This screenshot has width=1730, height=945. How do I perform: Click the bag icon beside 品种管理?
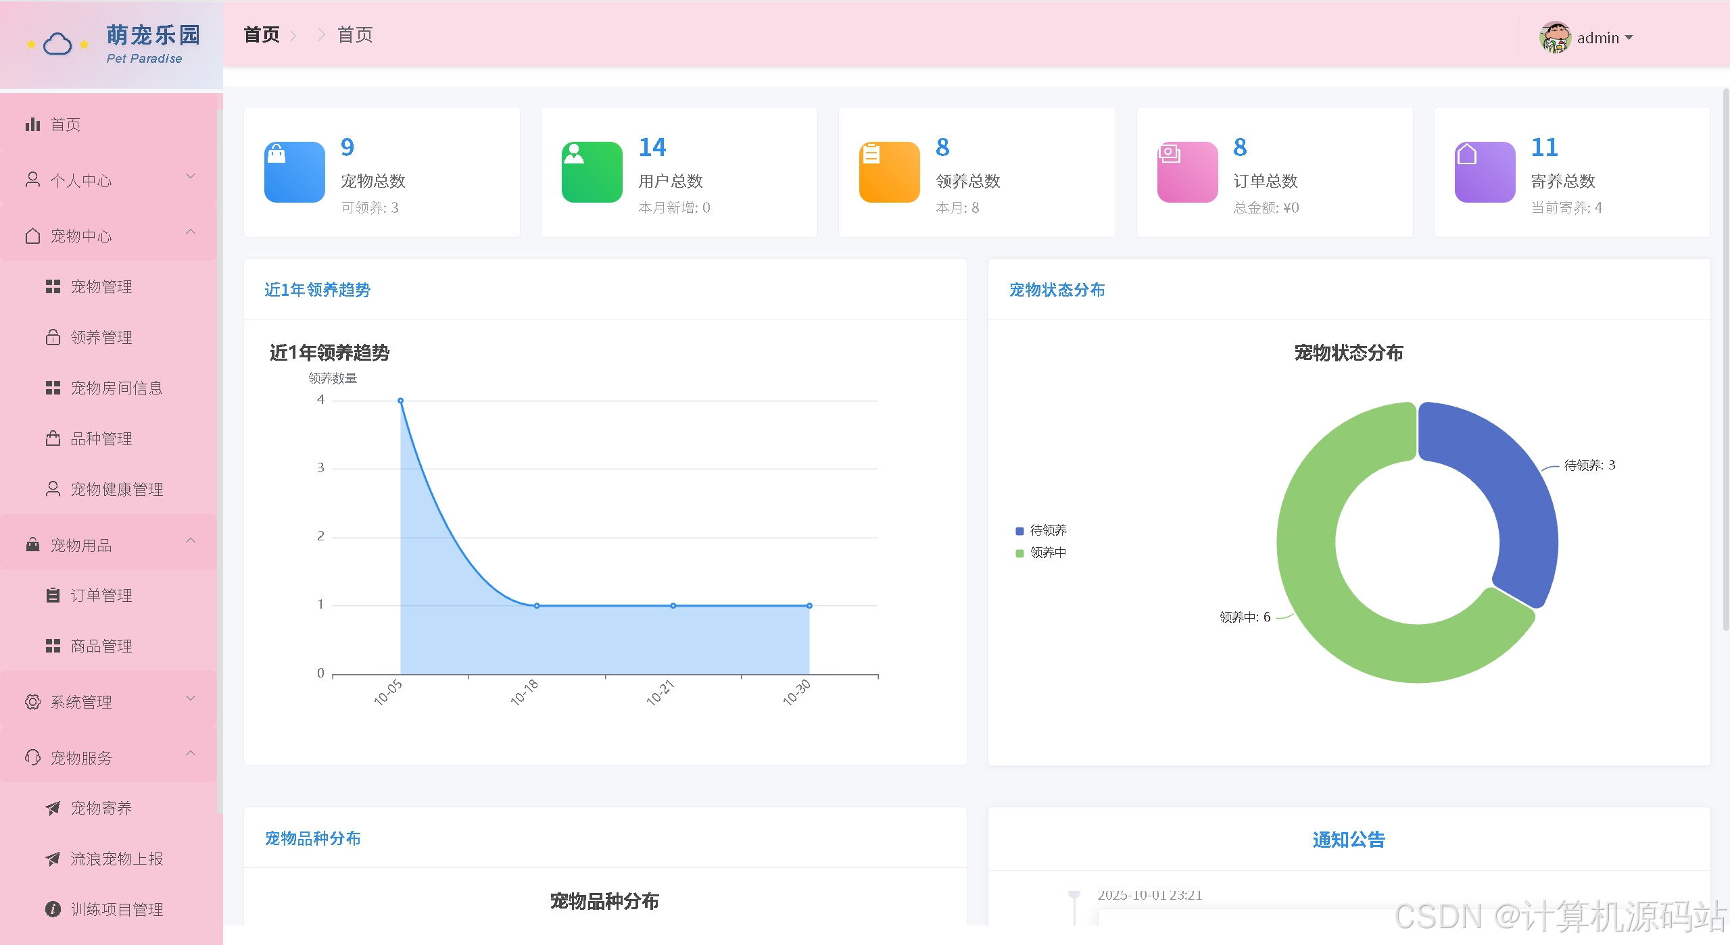53,438
